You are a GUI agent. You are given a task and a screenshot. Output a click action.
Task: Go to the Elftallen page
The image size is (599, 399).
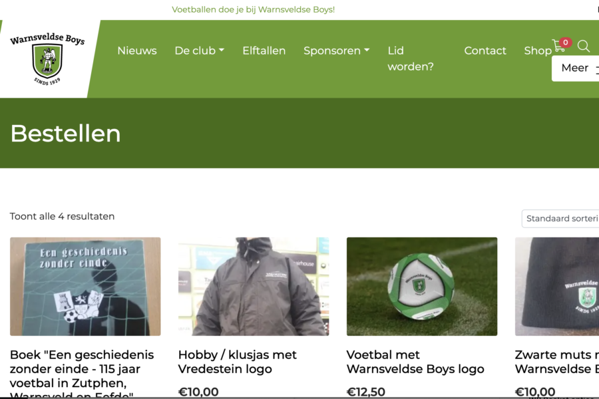tap(264, 51)
